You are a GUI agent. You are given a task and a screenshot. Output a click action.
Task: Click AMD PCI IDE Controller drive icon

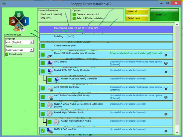pyautogui.click(x=50, y=89)
